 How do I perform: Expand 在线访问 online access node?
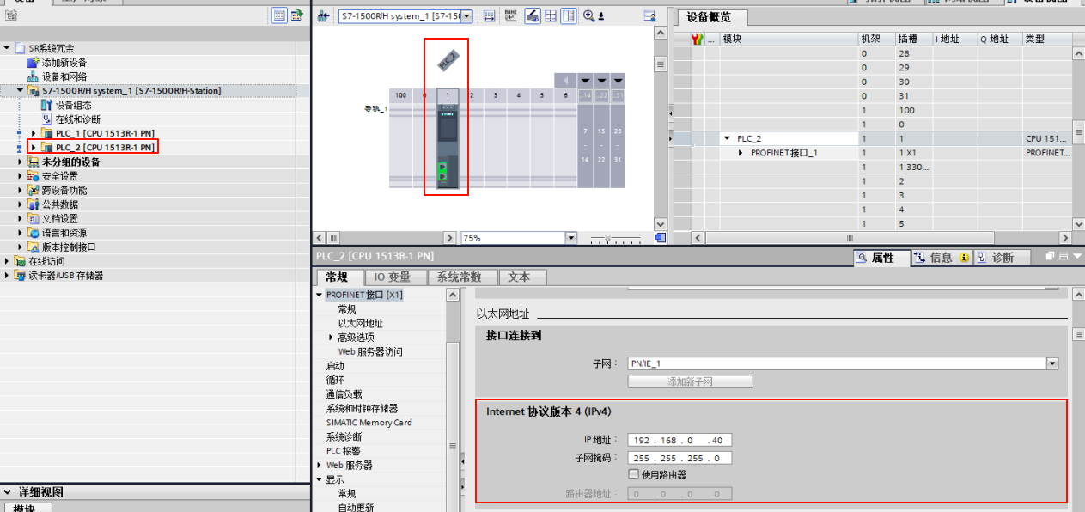tap(7, 261)
